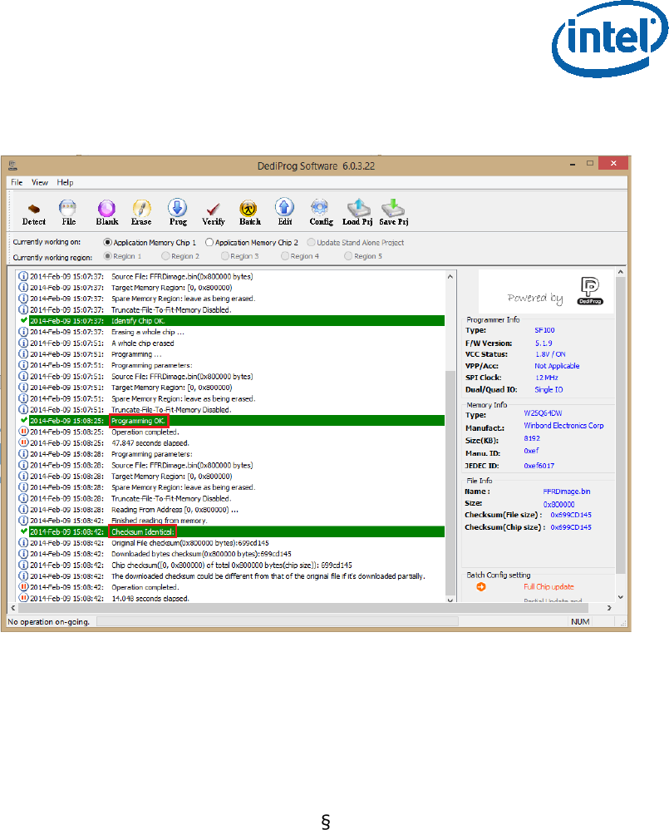Choose Region 2 radio button
This screenshot has height=830, width=669.
pos(165,256)
